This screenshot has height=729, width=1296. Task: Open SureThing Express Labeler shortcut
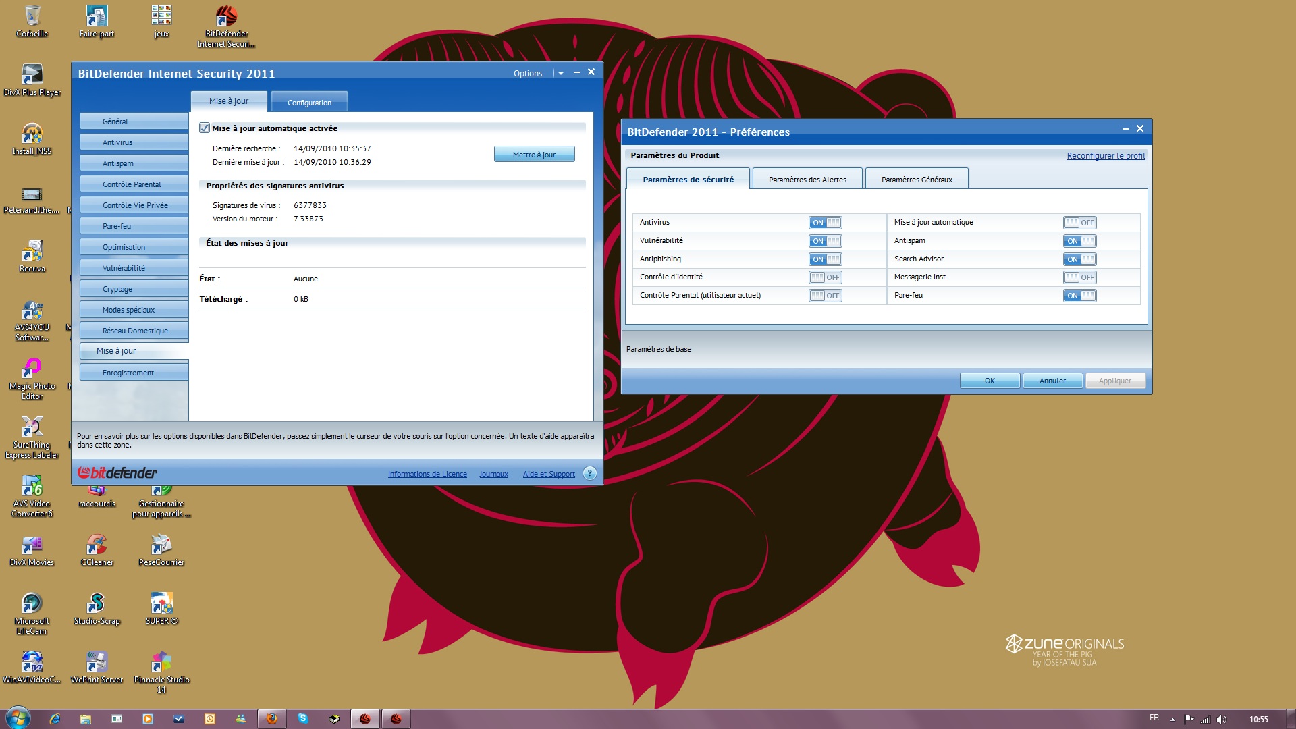click(32, 437)
